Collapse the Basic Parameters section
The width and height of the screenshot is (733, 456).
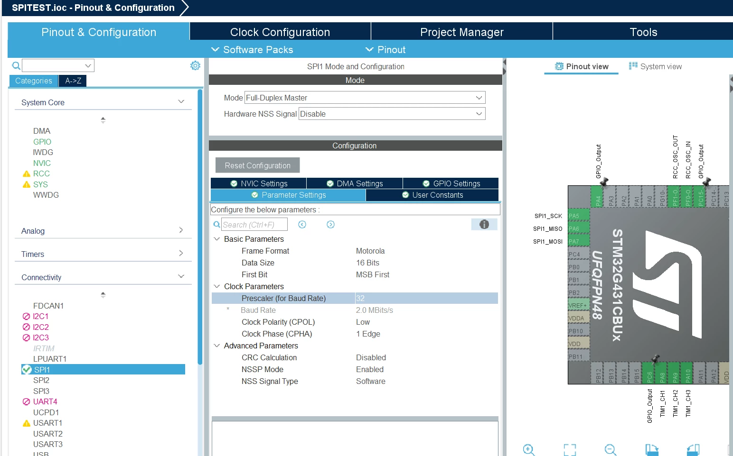click(x=217, y=239)
